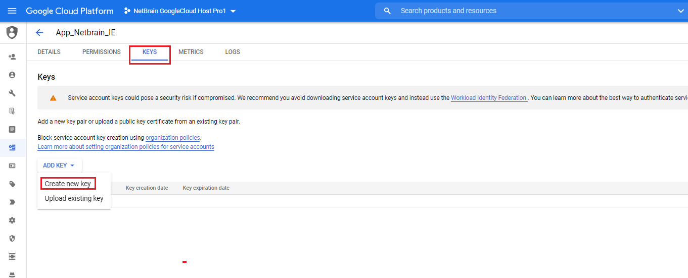Go back using the left arrow
Screen dimensions: 688x278
pos(39,33)
